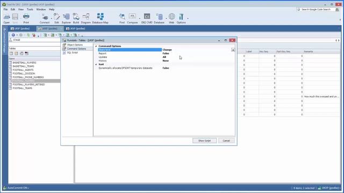The width and height of the screenshot is (344, 193).
Task: Open dropdown arrow next to Compare
Action: [140, 18]
